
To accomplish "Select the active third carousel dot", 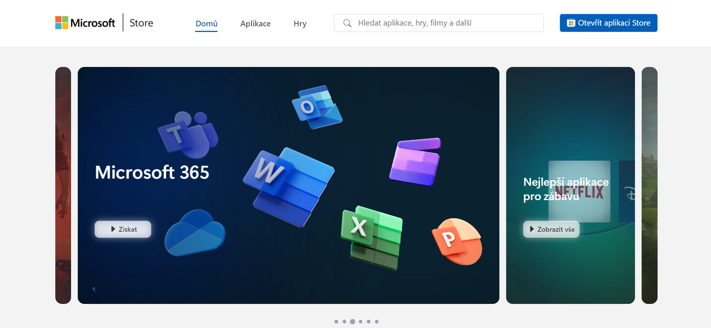I will click(x=352, y=322).
